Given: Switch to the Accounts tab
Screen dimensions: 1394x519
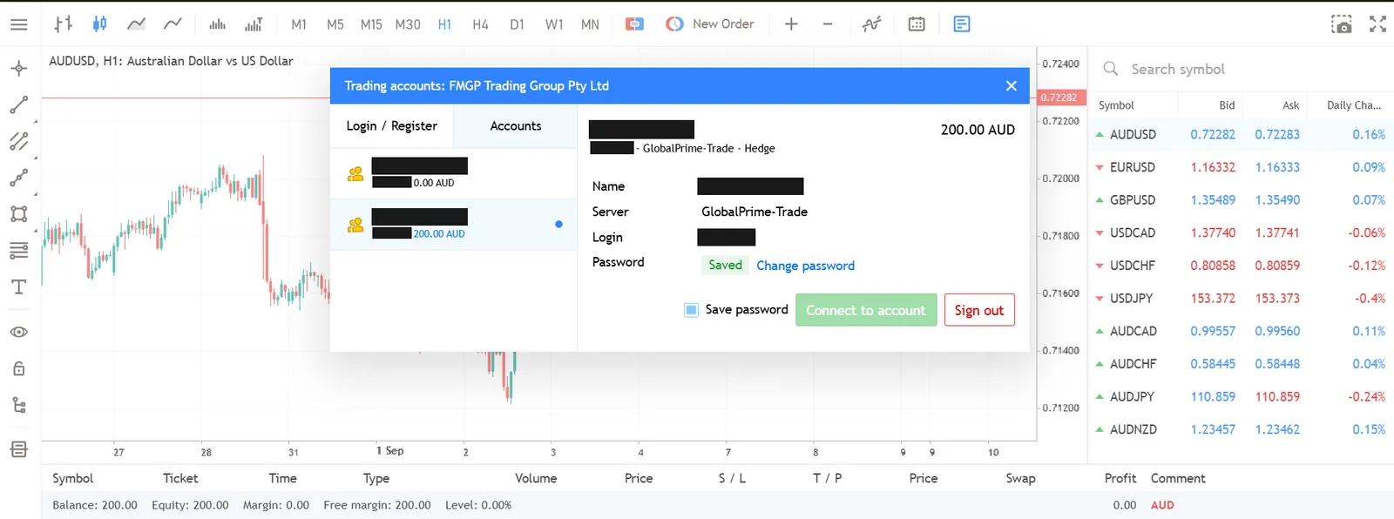Looking at the screenshot, I should [516, 126].
